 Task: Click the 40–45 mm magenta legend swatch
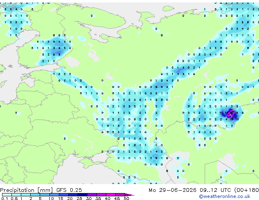pos(111,195)
